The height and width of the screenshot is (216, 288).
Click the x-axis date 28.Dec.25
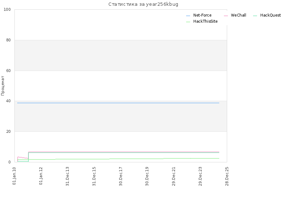[x=227, y=176]
